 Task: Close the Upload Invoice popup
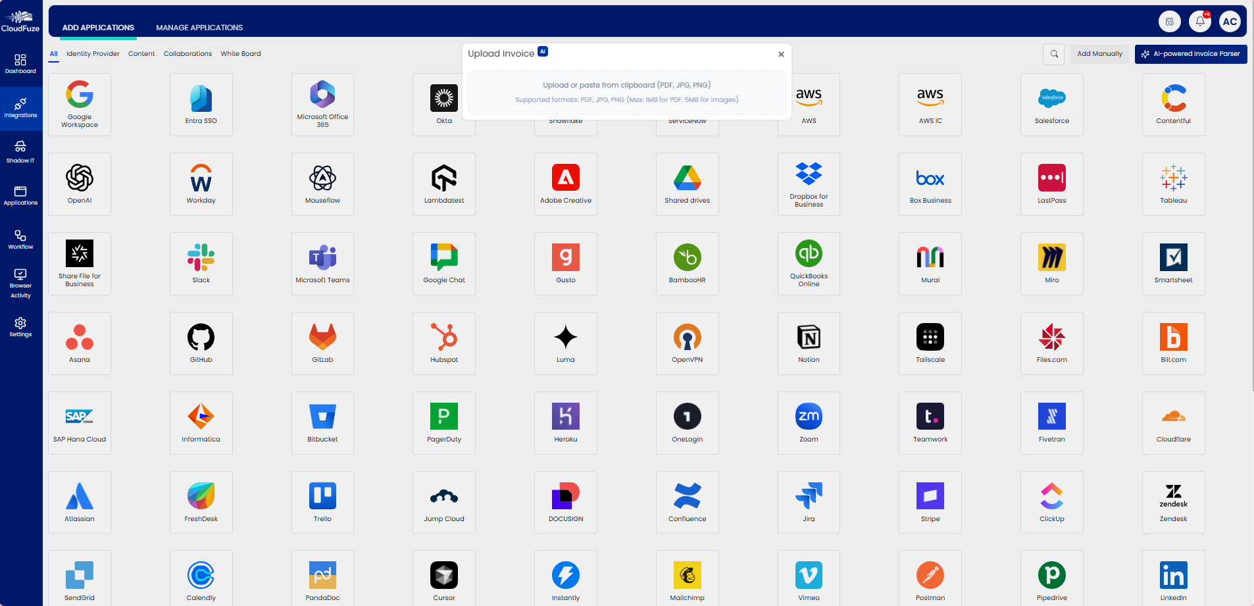(781, 55)
